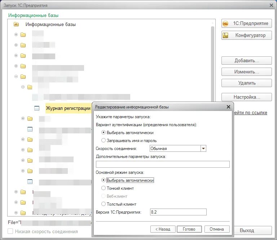Launch 1С:Предприятие mode button
The width and height of the screenshot is (277, 240).
[246, 23]
